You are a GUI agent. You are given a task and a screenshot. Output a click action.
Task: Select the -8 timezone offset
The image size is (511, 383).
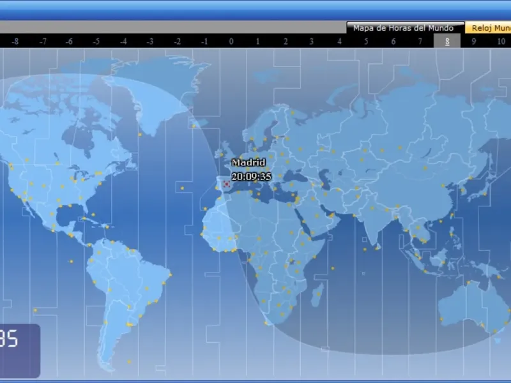pos(15,41)
